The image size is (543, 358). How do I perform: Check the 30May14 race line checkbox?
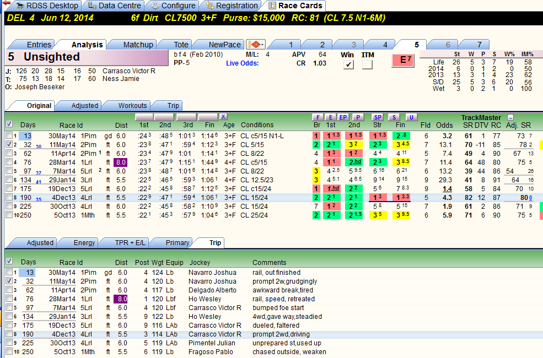9,135
